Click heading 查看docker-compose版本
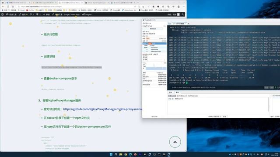 (60, 78)
